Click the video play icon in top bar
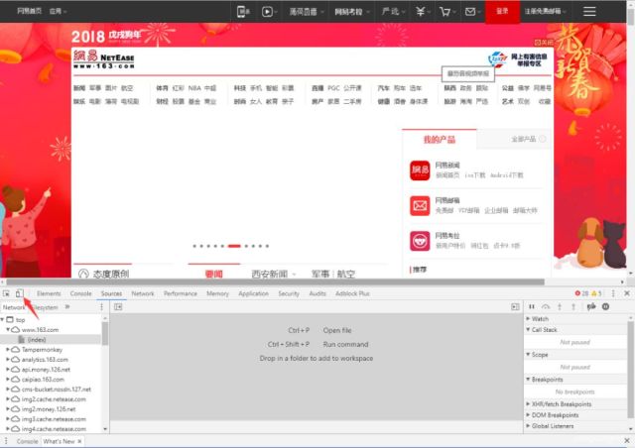 tap(267, 12)
